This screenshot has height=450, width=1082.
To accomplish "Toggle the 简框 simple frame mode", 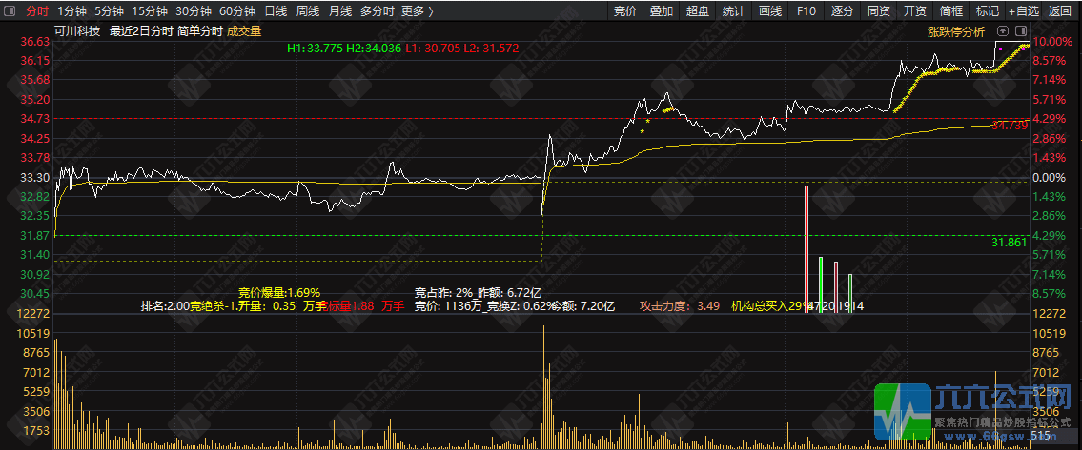I will [x=950, y=11].
